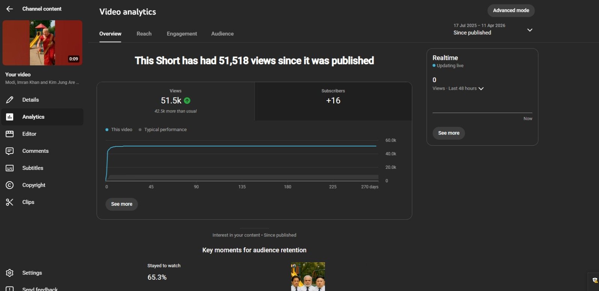Click See more in the Realtime panel

pos(449,133)
